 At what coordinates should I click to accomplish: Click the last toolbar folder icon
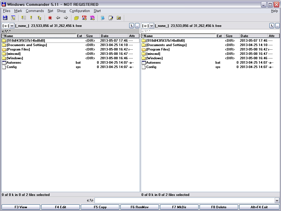[119, 18]
